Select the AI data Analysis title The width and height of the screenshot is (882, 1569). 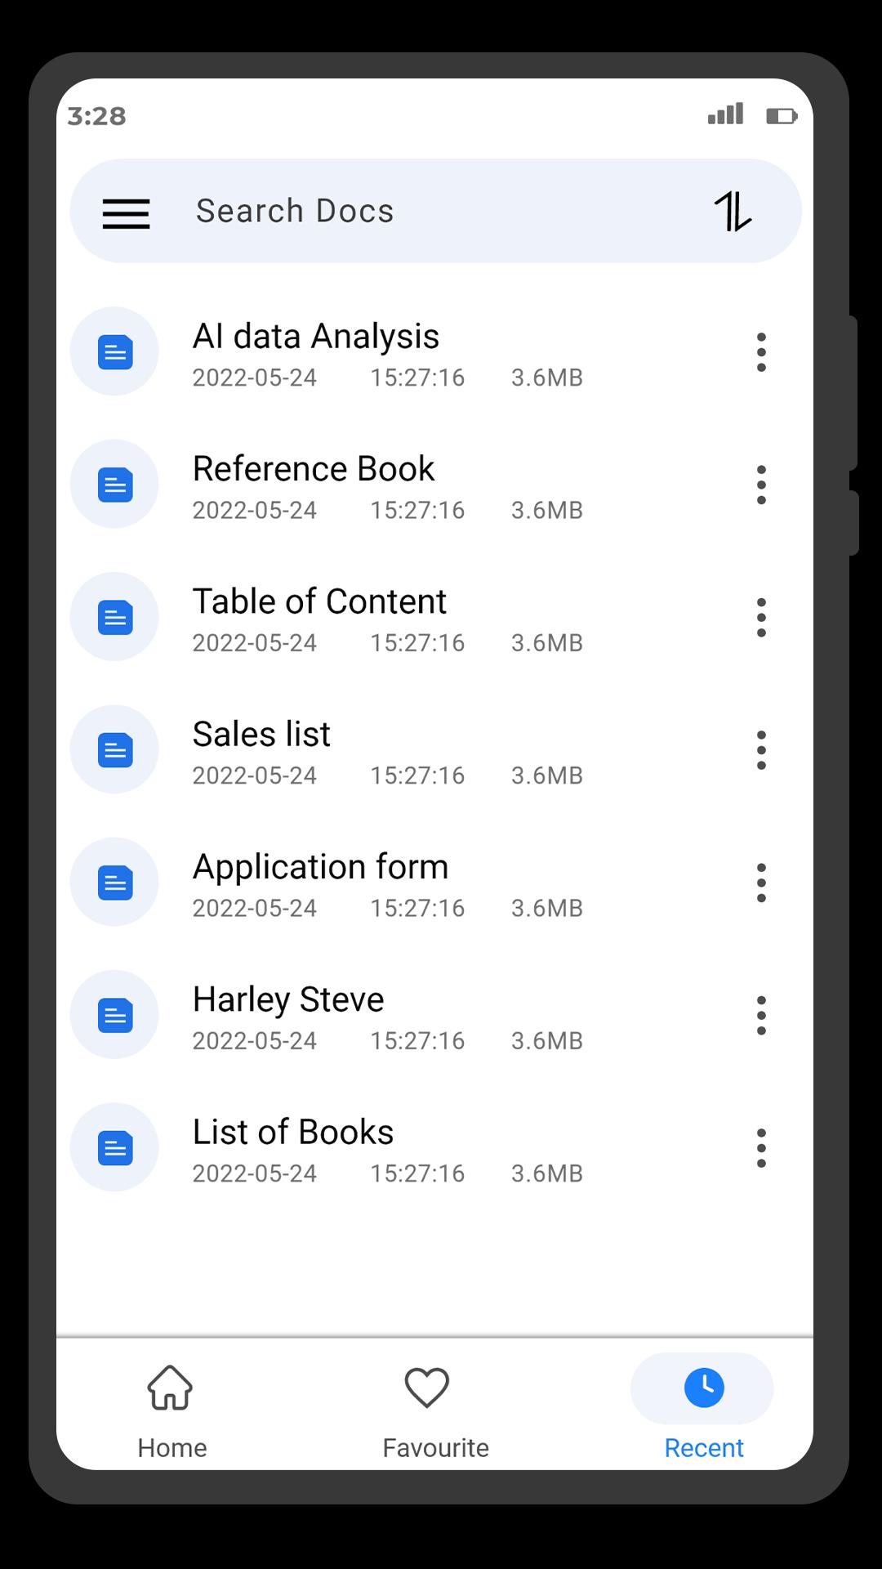click(x=316, y=336)
